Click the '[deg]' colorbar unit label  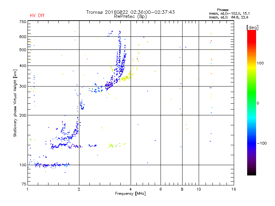252,27
